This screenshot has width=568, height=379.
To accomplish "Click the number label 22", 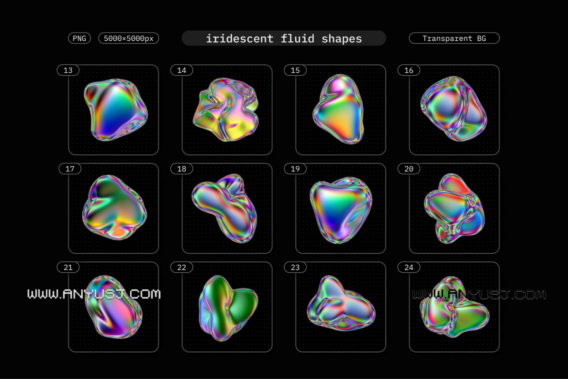I will tap(182, 267).
